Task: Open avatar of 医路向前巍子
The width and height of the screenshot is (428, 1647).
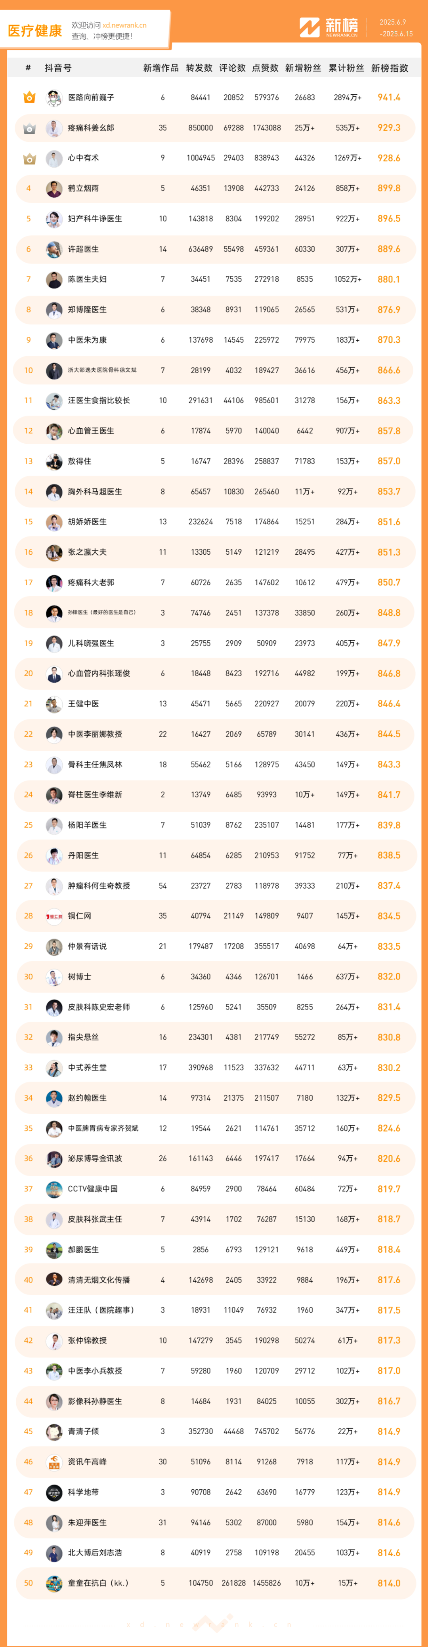Action: pos(54,97)
